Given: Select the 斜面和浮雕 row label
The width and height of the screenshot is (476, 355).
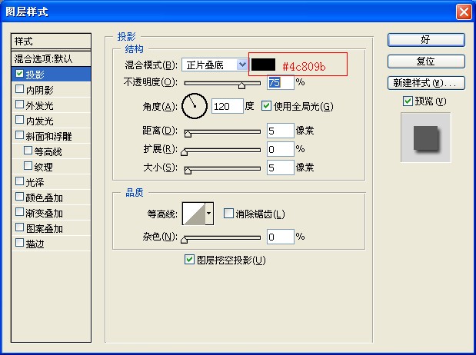Looking at the screenshot, I should 48,136.
